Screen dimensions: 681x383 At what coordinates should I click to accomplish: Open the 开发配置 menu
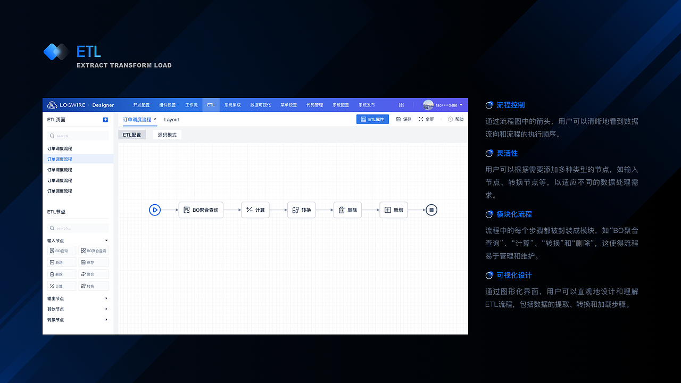coord(142,105)
